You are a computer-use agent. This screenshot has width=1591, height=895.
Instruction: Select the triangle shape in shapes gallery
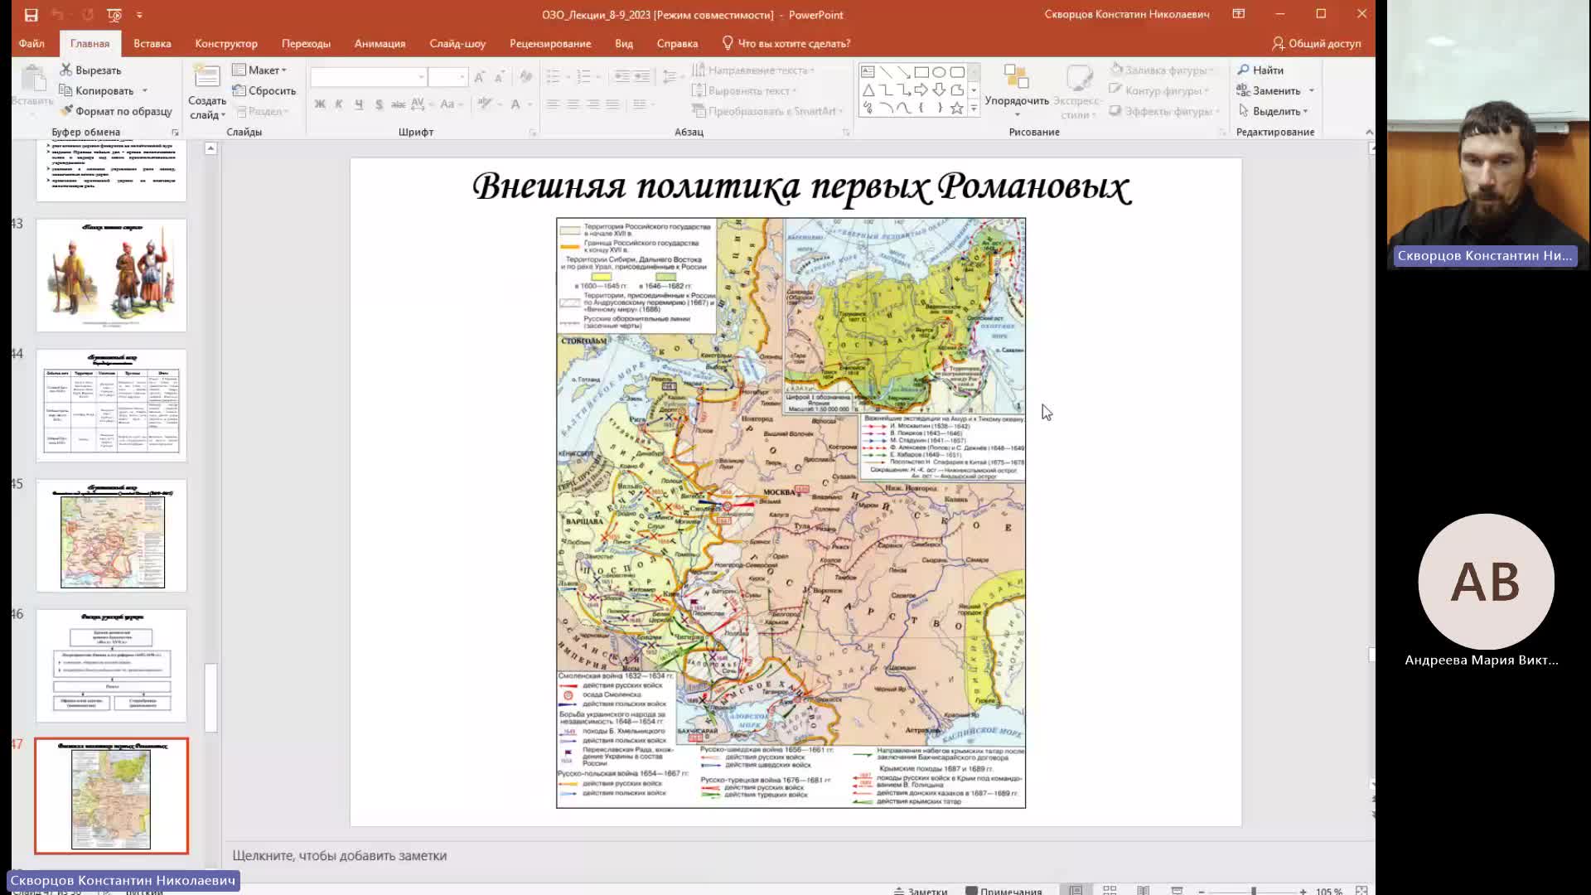(868, 89)
